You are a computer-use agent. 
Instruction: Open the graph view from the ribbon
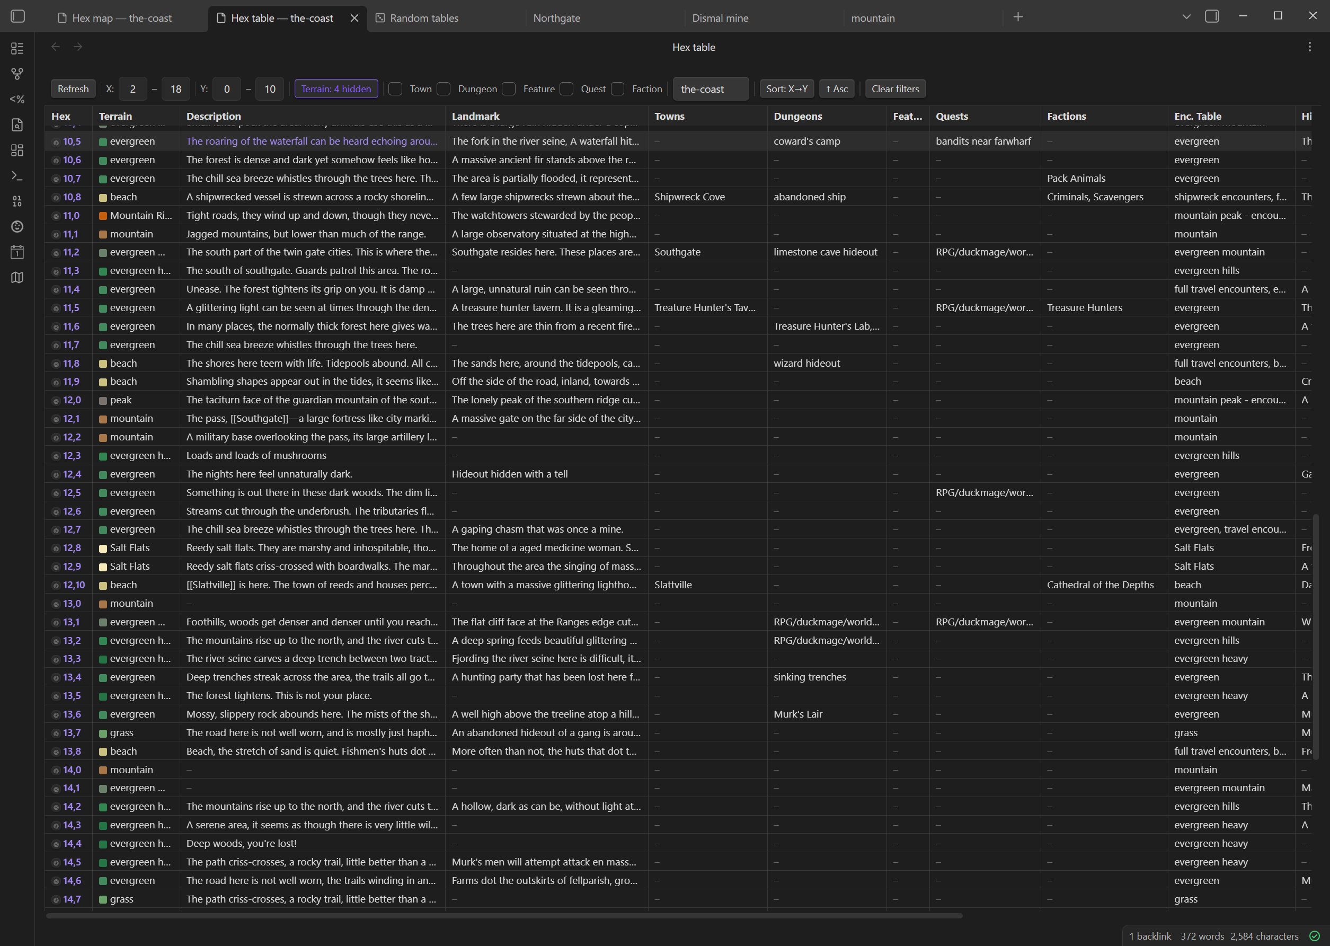point(17,74)
